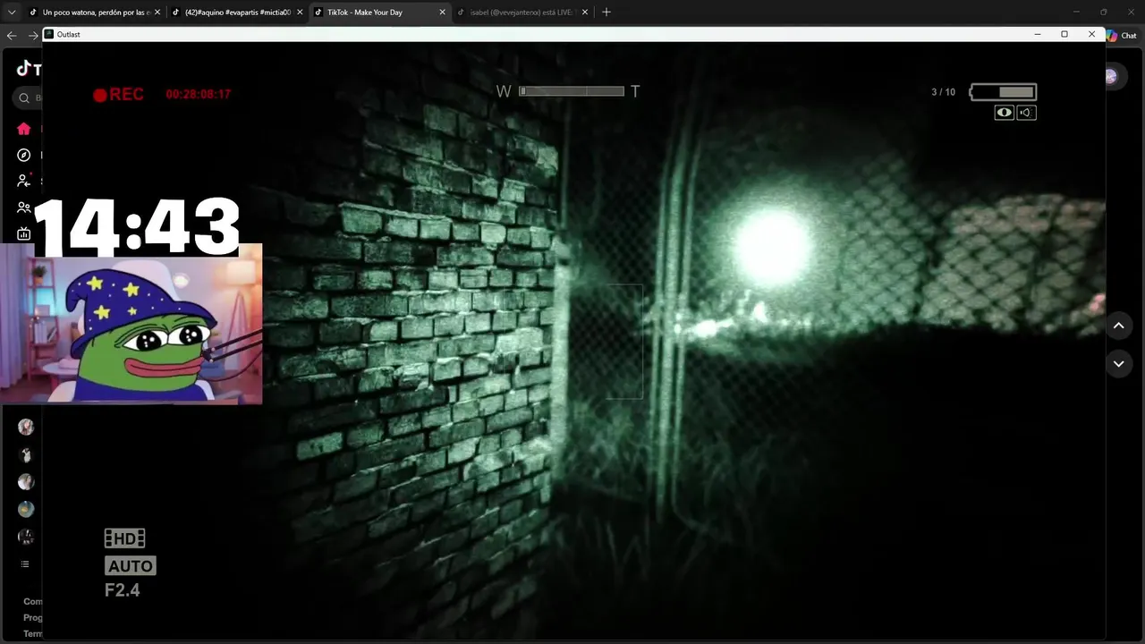Click the Outlast window title icon

[49, 34]
